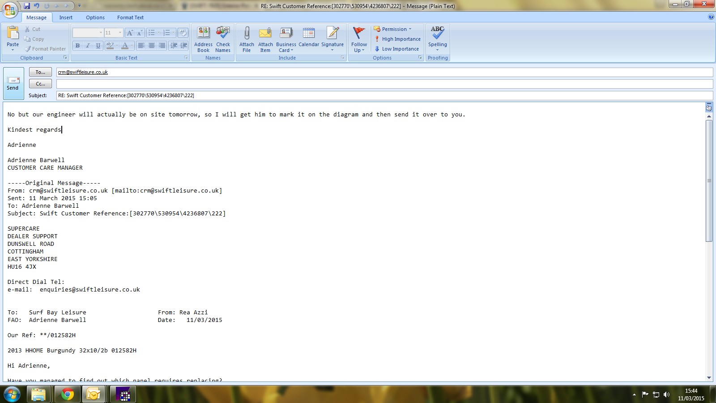This screenshot has height=403, width=716.
Task: Click the Send button
Action: click(13, 83)
